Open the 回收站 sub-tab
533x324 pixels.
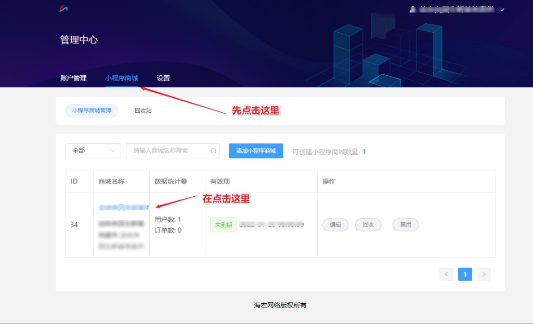143,111
